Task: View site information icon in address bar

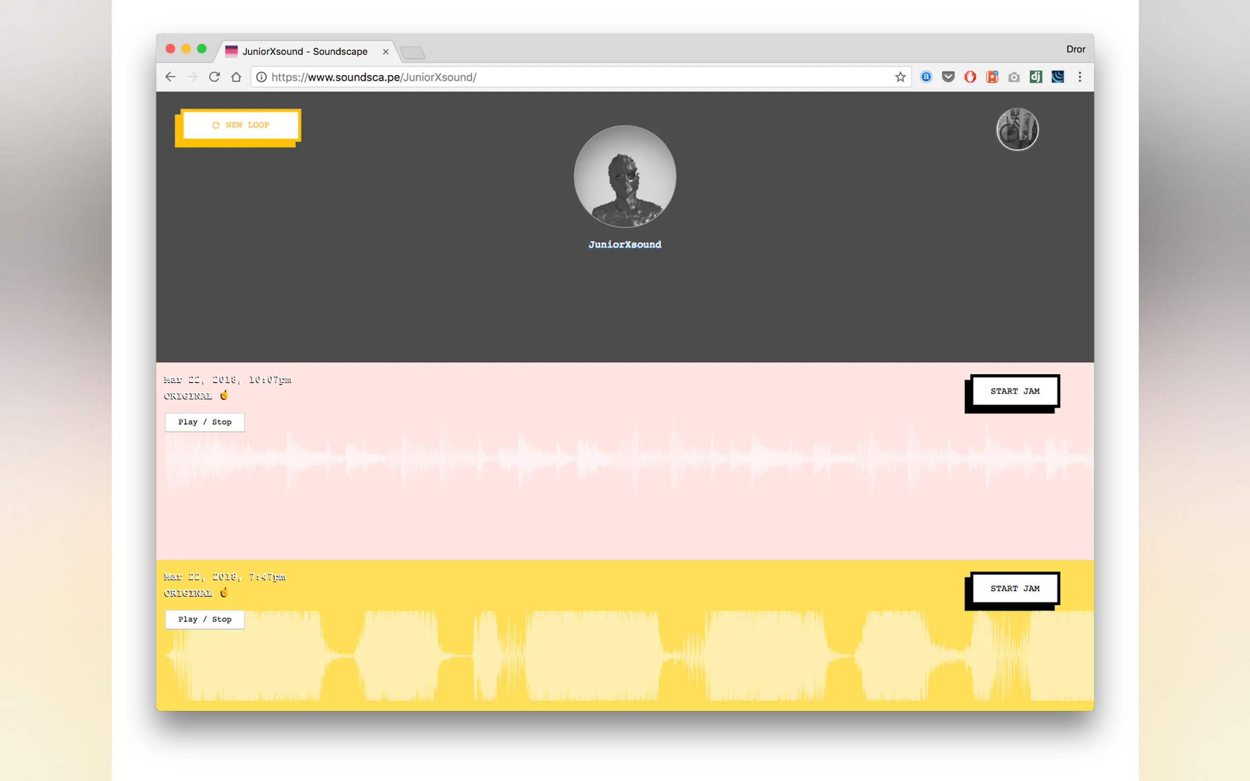Action: [261, 77]
